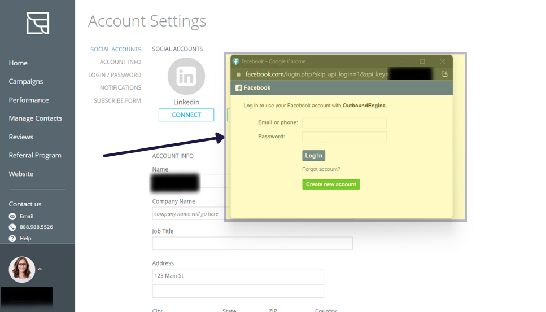Select the LOGIN / PASSWORD settings tab
546x312 pixels.
pyautogui.click(x=115, y=75)
